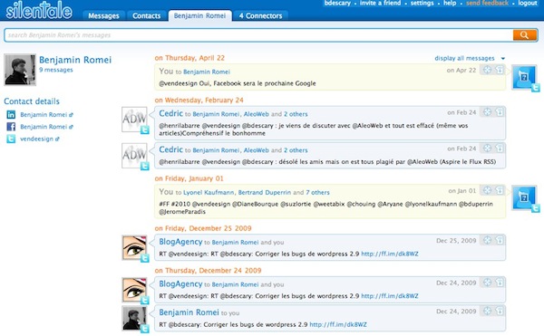Image resolution: width=544 pixels, height=336 pixels.
Task: Click recipient Benjamin Romei on the Apr 22 message
Action: [x=207, y=72]
